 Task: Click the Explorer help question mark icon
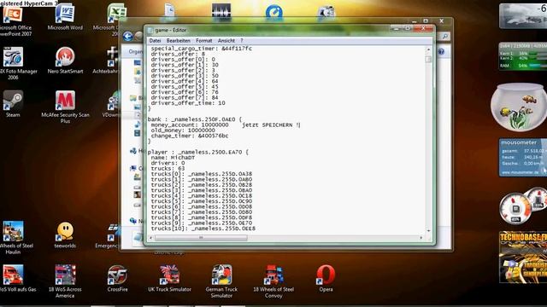click(x=441, y=51)
